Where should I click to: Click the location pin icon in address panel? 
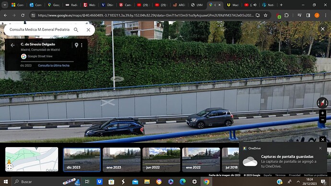point(76,45)
